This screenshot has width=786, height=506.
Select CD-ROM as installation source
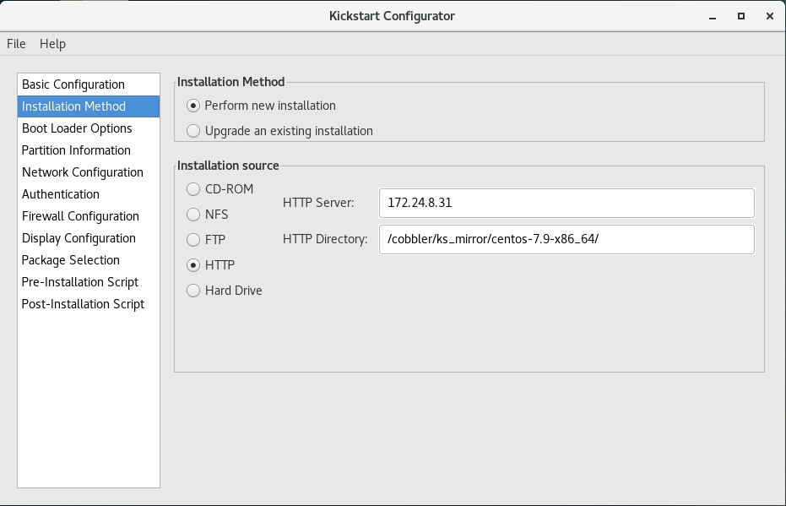tap(194, 189)
